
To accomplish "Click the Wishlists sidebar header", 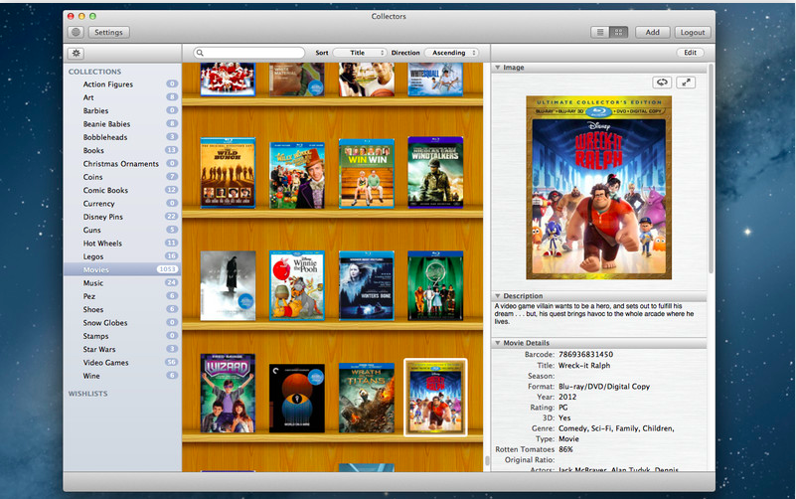I will pyautogui.click(x=87, y=394).
